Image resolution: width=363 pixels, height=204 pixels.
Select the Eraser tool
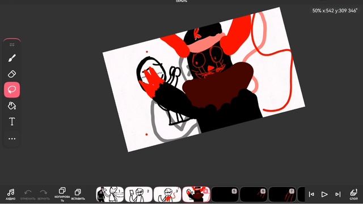[12, 74]
